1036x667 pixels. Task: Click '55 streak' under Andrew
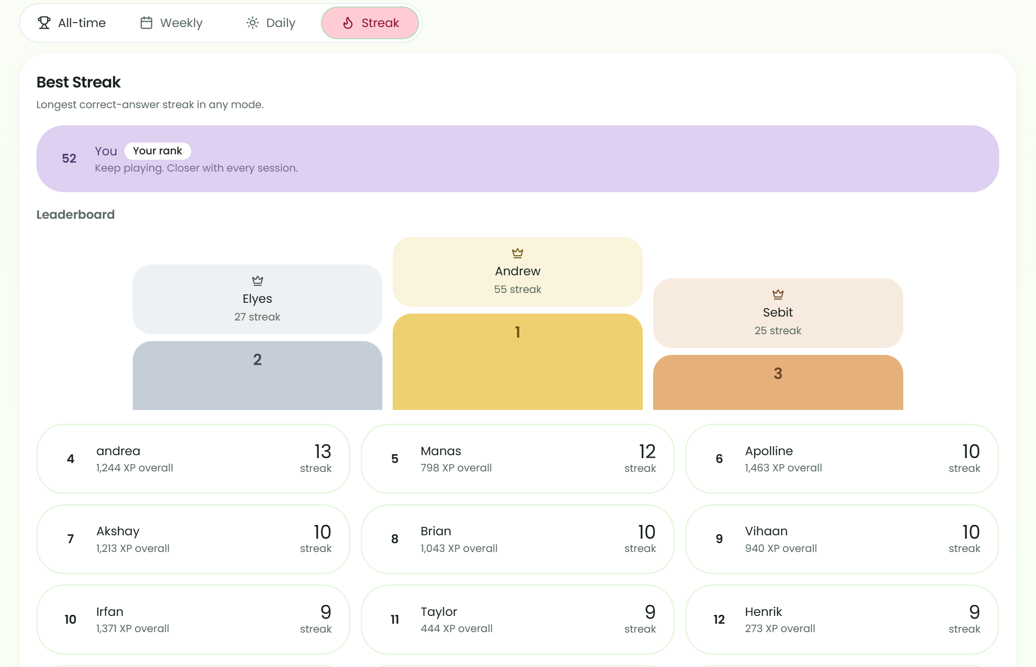point(518,290)
